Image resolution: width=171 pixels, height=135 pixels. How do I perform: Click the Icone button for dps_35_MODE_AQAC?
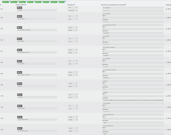[x=20, y=128]
